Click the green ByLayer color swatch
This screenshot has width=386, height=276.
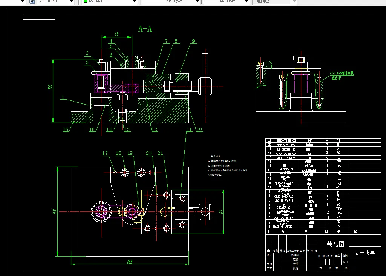(86, 2)
